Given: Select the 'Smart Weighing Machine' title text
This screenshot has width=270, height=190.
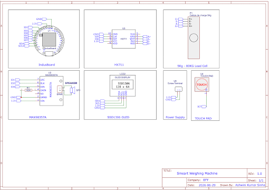Looking at the screenshot, I should pyautogui.click(x=197, y=174).
